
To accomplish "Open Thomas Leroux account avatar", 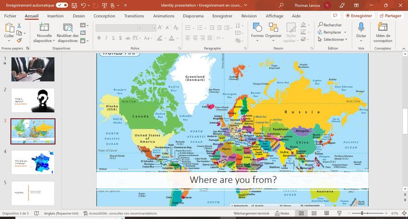I will tap(327, 5).
